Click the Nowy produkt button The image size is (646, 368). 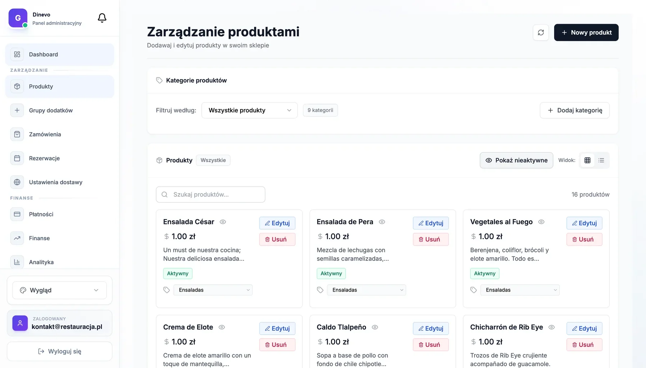(x=586, y=33)
